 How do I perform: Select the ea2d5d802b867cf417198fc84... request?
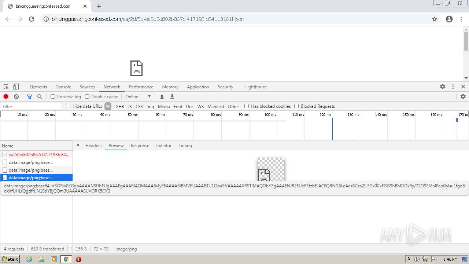[x=36, y=155]
